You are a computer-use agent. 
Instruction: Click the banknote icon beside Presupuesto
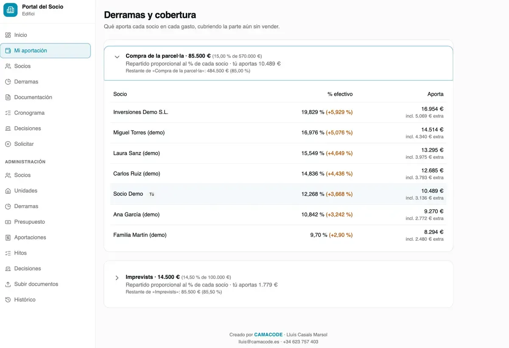coord(8,222)
